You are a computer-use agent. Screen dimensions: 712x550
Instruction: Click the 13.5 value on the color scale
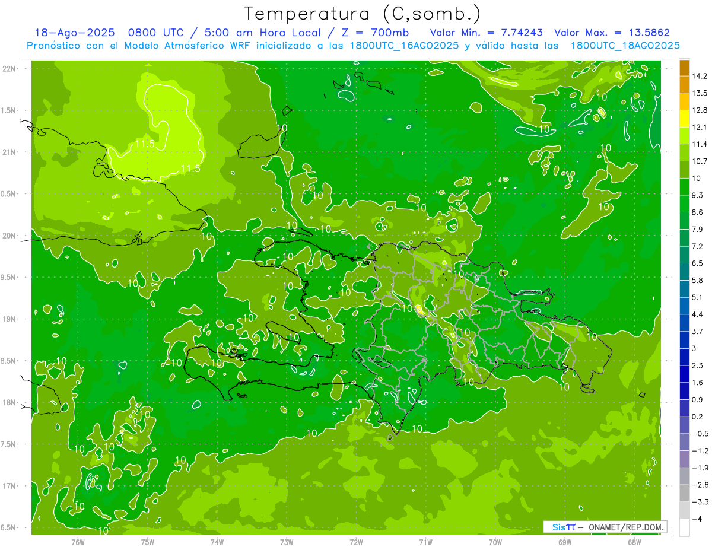(x=700, y=93)
